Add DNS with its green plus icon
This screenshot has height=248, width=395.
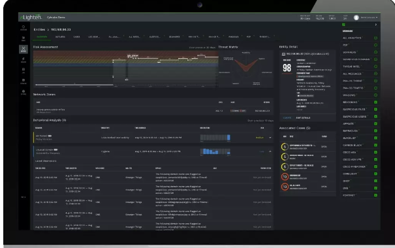point(375,188)
